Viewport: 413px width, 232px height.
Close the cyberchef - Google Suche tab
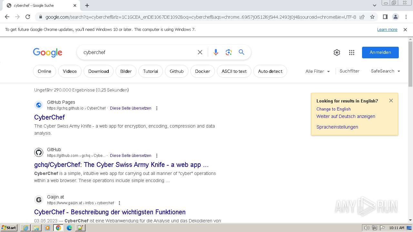pos(75,5)
